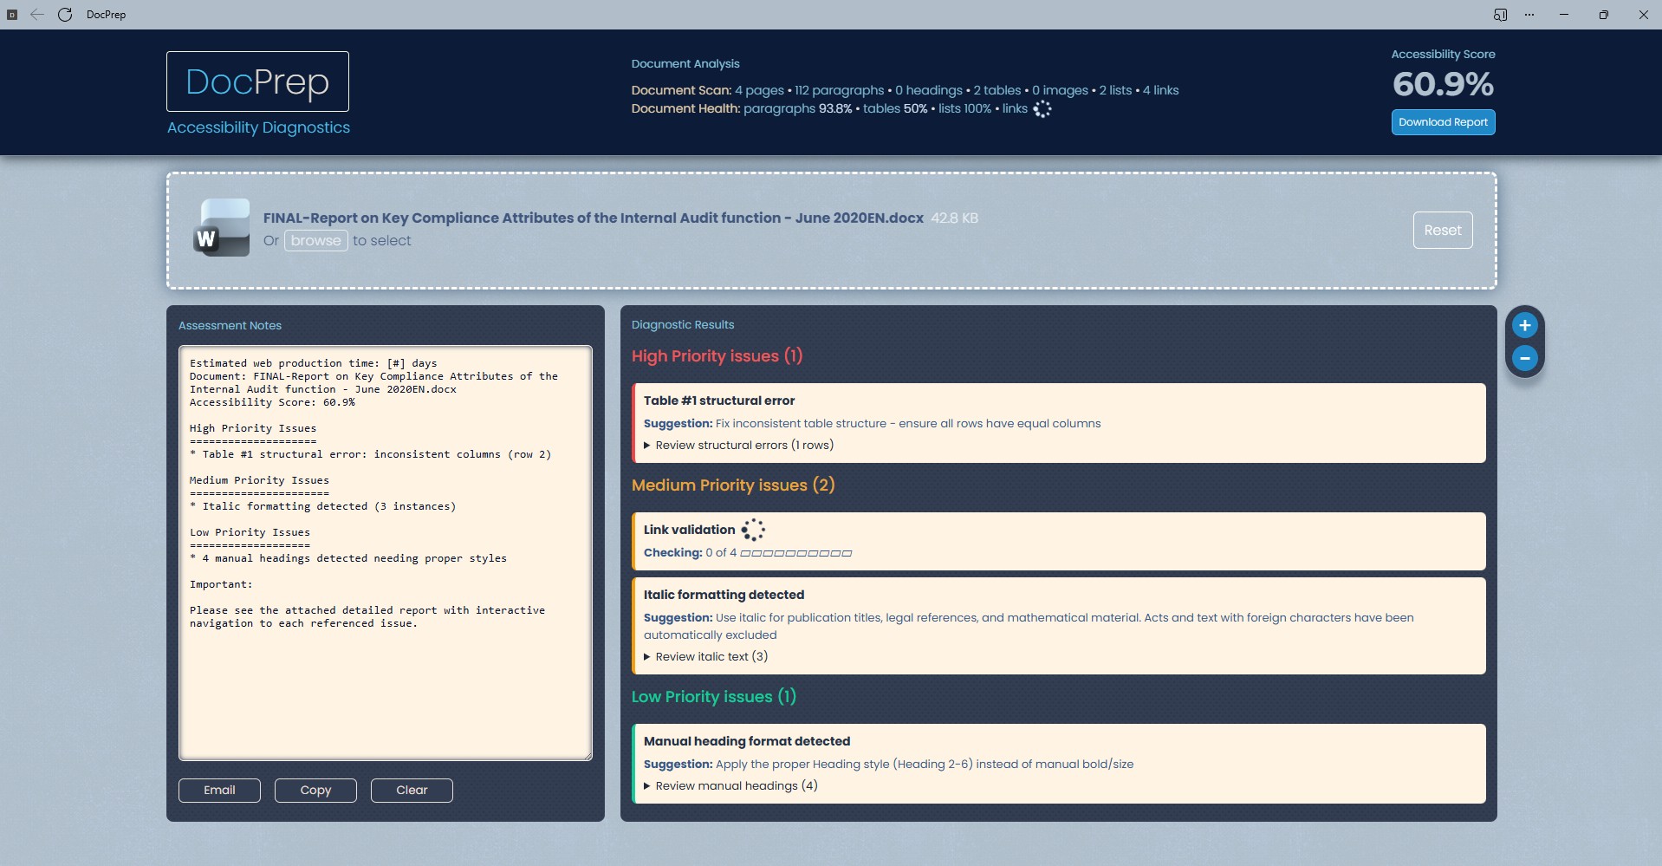Open the more options ellipsis menu

pos(1529,15)
